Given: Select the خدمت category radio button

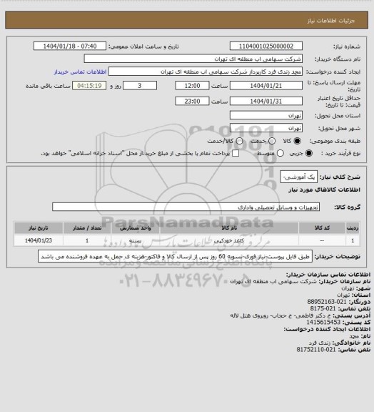Looking at the screenshot, I should coord(272,141).
